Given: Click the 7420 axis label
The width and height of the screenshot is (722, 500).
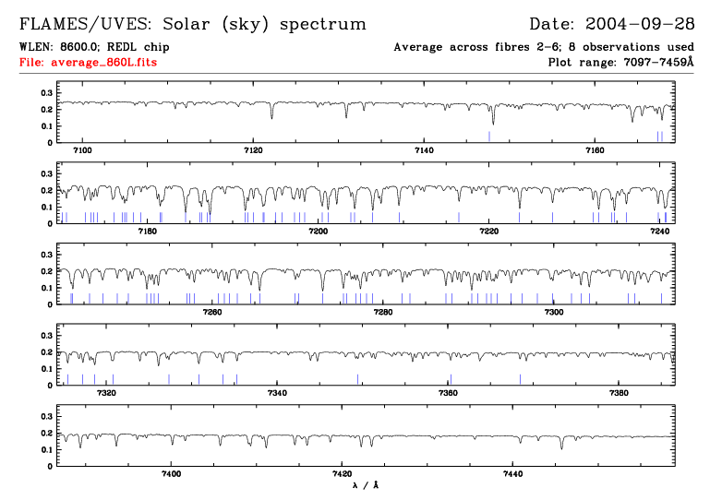Looking at the screenshot, I should coord(343,474).
